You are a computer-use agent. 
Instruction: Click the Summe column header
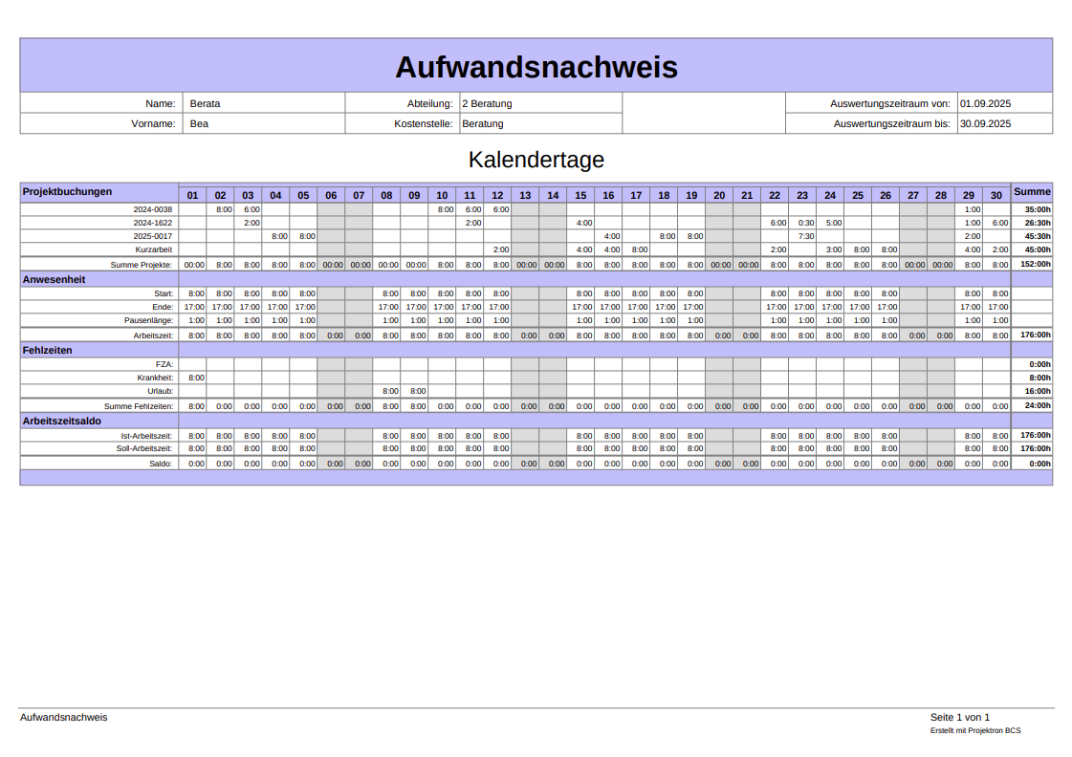[x=1032, y=191]
